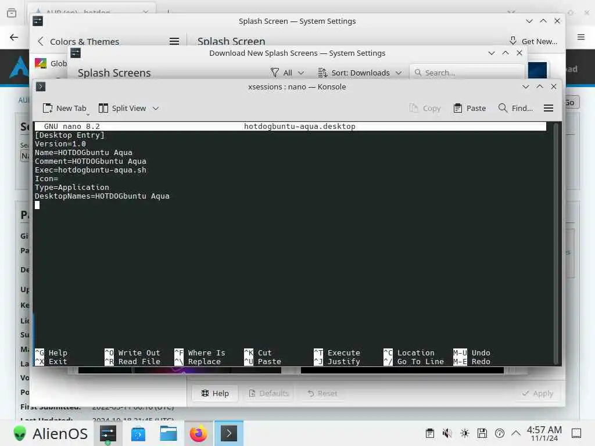
Task: Go back to Colors & Themes
Action: (x=78, y=41)
